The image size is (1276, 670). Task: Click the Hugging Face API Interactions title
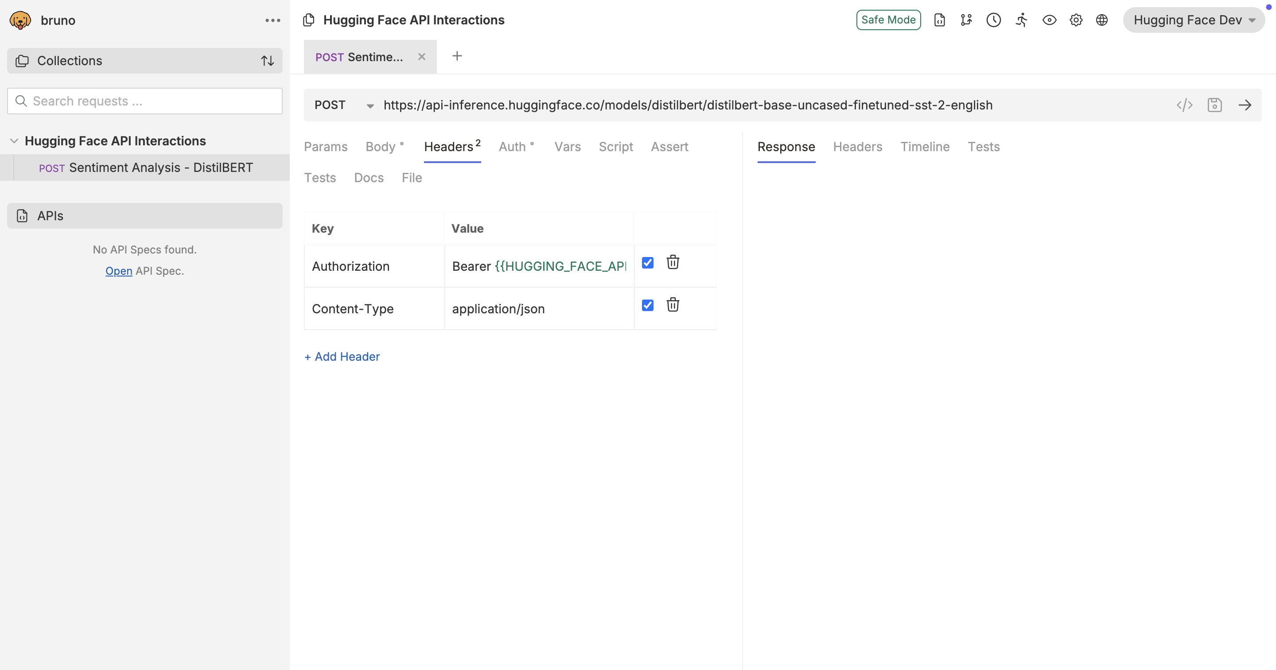click(x=414, y=20)
